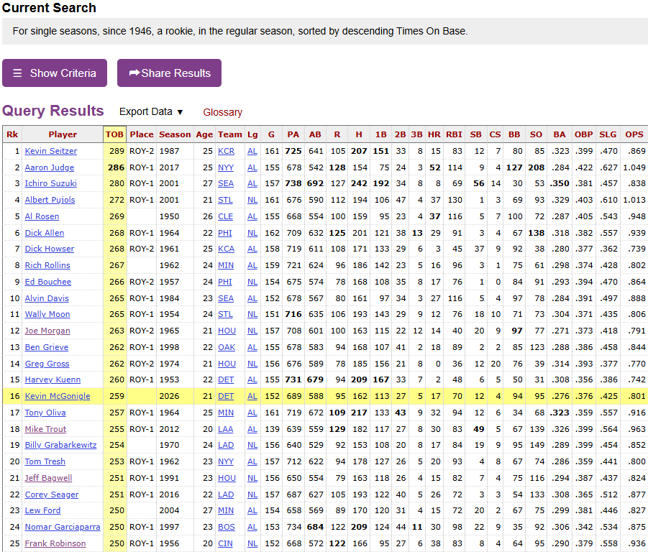
Task: Open NYY team link in Judge row
Action: (x=226, y=167)
